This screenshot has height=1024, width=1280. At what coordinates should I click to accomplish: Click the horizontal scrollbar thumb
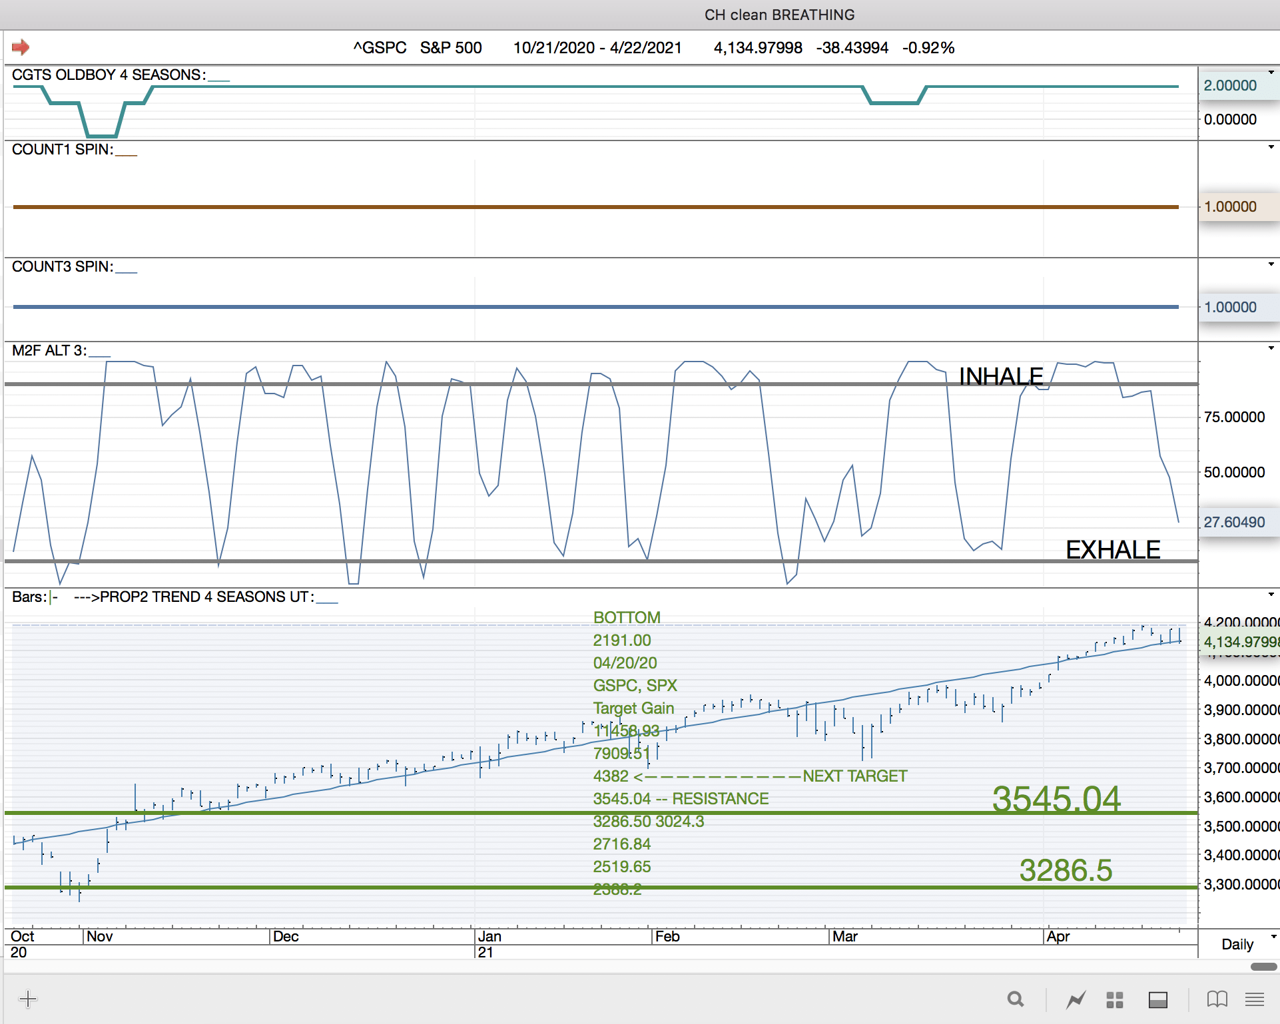(x=1263, y=967)
